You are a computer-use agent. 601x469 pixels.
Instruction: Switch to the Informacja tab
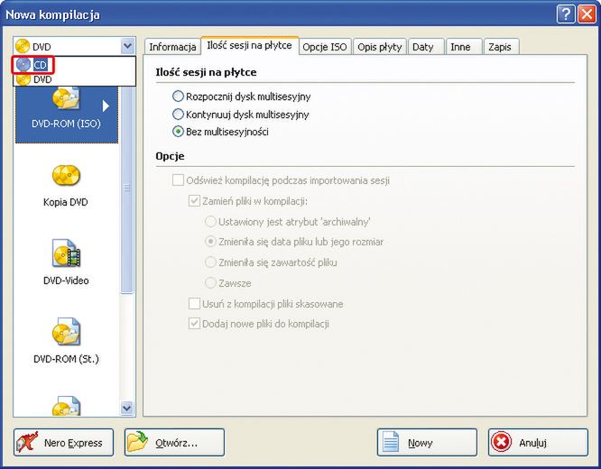(x=172, y=47)
